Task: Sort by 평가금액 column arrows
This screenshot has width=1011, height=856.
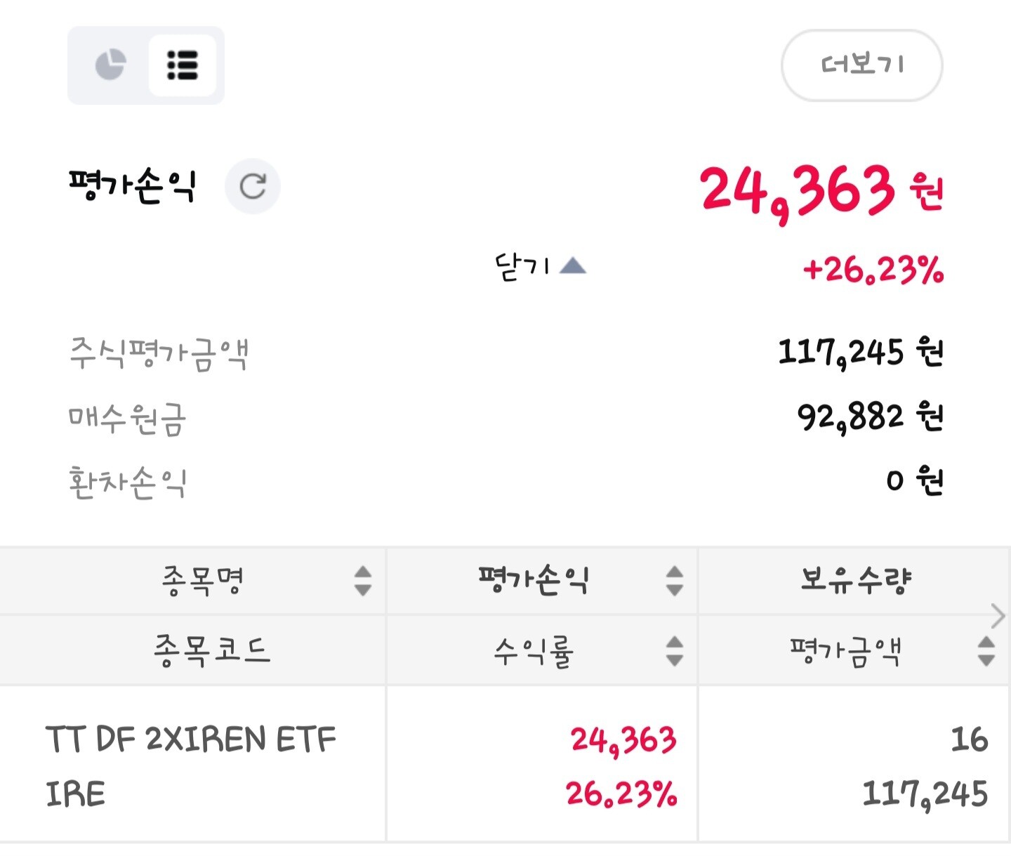Action: tap(986, 651)
